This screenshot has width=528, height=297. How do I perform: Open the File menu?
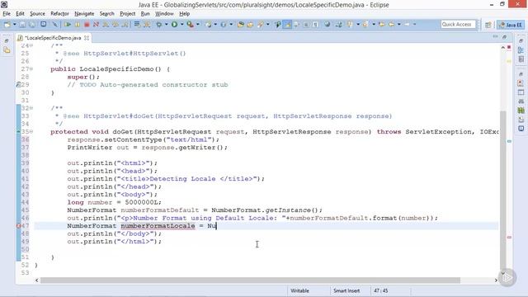(7, 13)
